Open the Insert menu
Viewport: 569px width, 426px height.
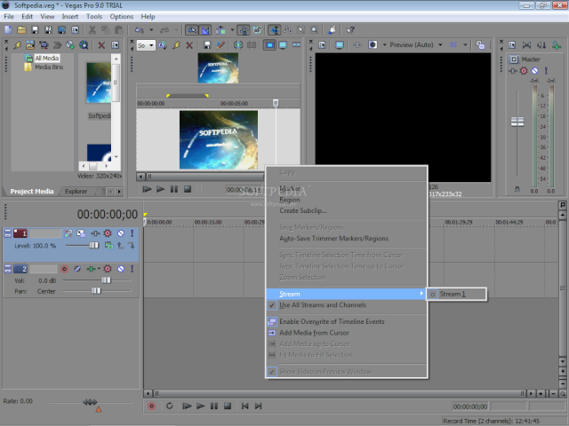click(69, 16)
